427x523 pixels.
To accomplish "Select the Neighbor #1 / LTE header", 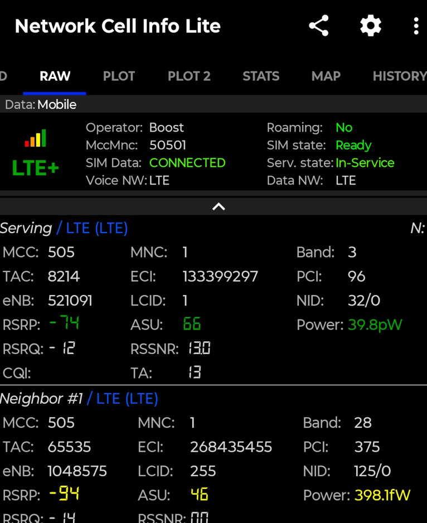I will (79, 399).
